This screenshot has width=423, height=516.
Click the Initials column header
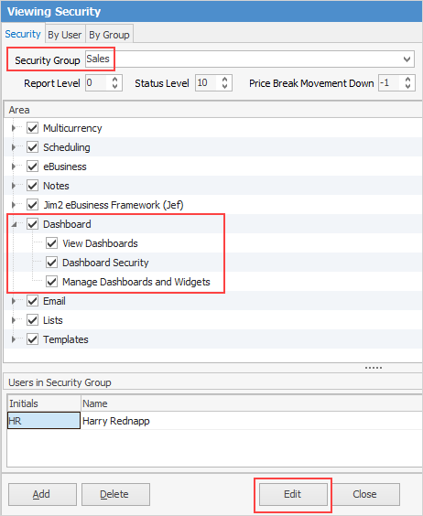pyautogui.click(x=43, y=403)
